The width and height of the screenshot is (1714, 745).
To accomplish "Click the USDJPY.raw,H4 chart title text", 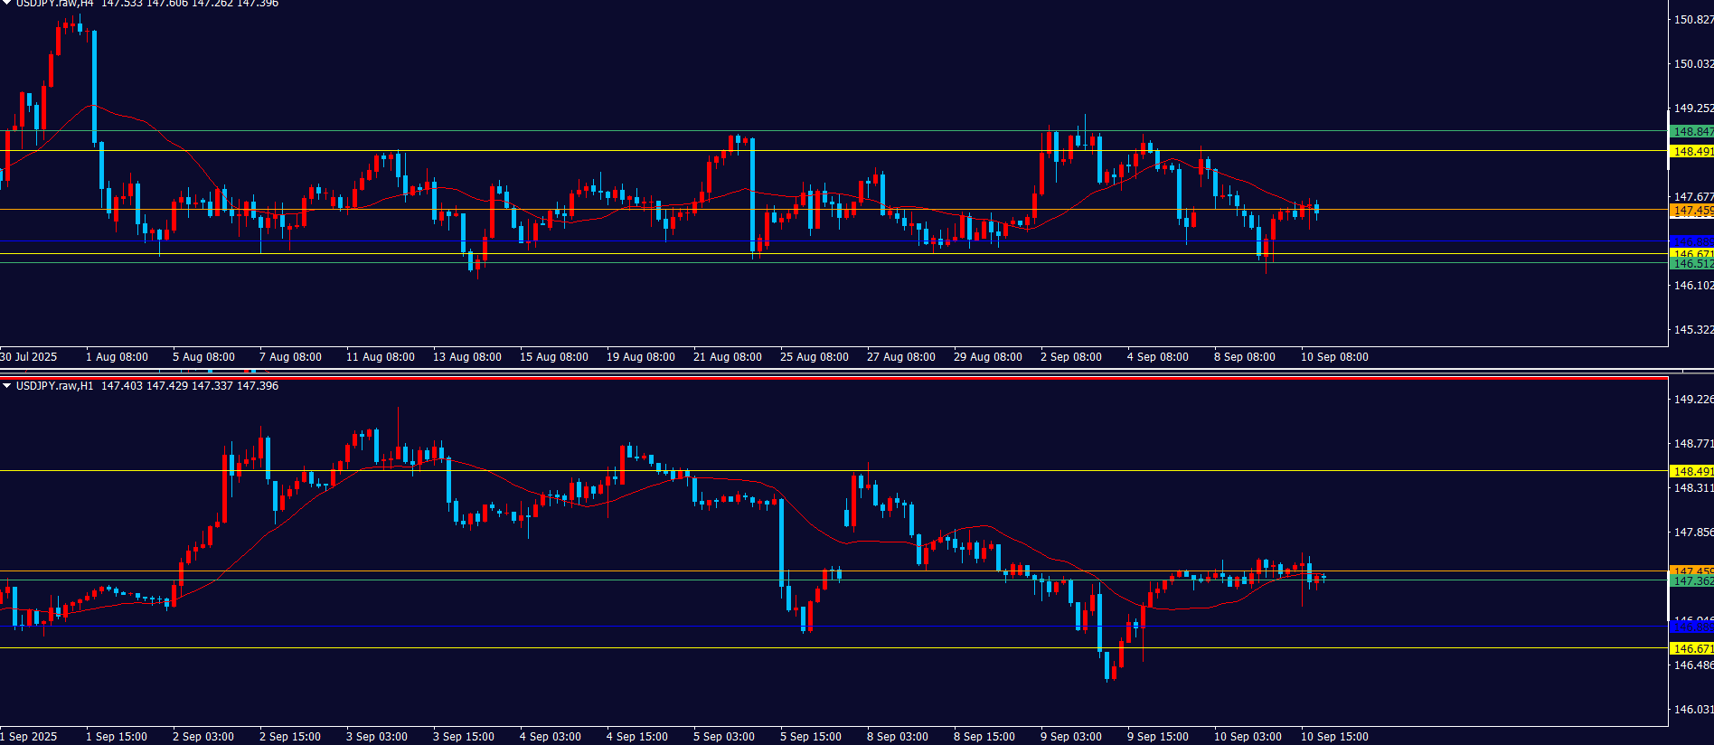I will pos(54,4).
